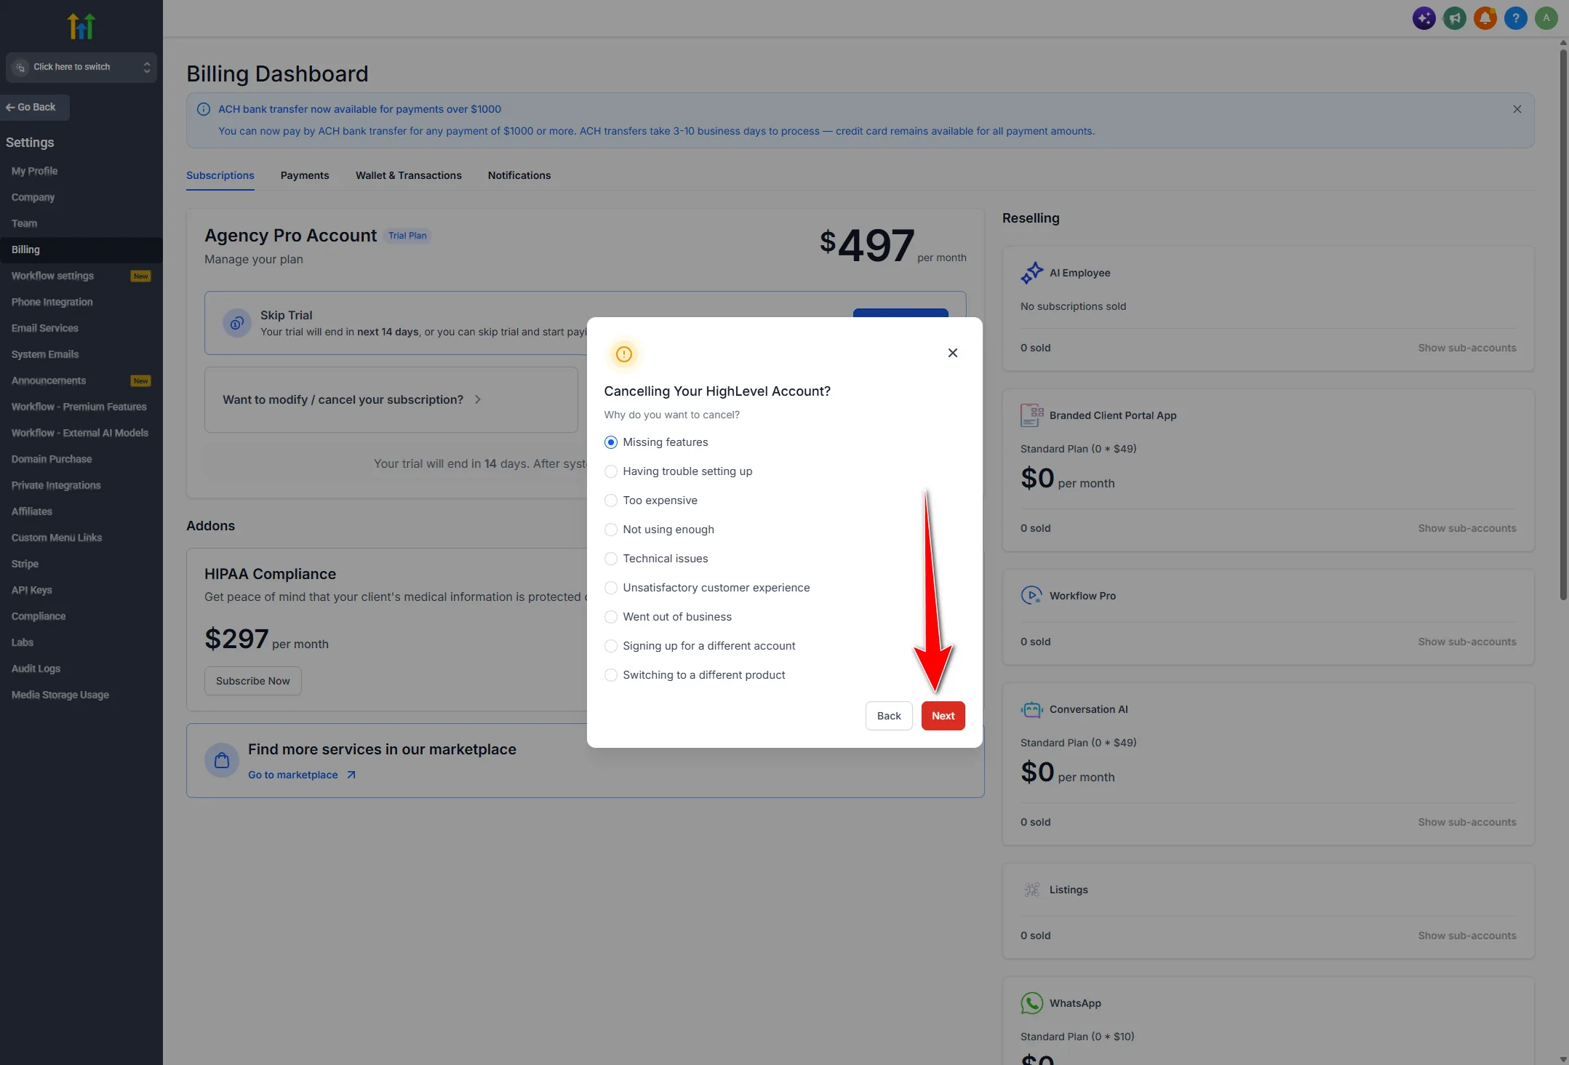Close the cancellation dialog with X

[952, 353]
